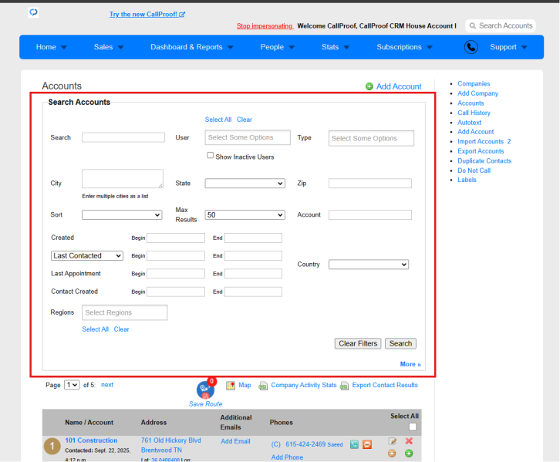The width and height of the screenshot is (560, 462).
Task: Open the Stats menu
Action: point(336,47)
